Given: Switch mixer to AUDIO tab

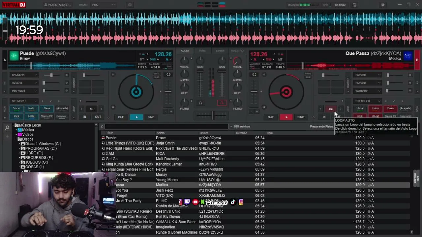Looking at the screenshot, I should [x=185, y=51].
